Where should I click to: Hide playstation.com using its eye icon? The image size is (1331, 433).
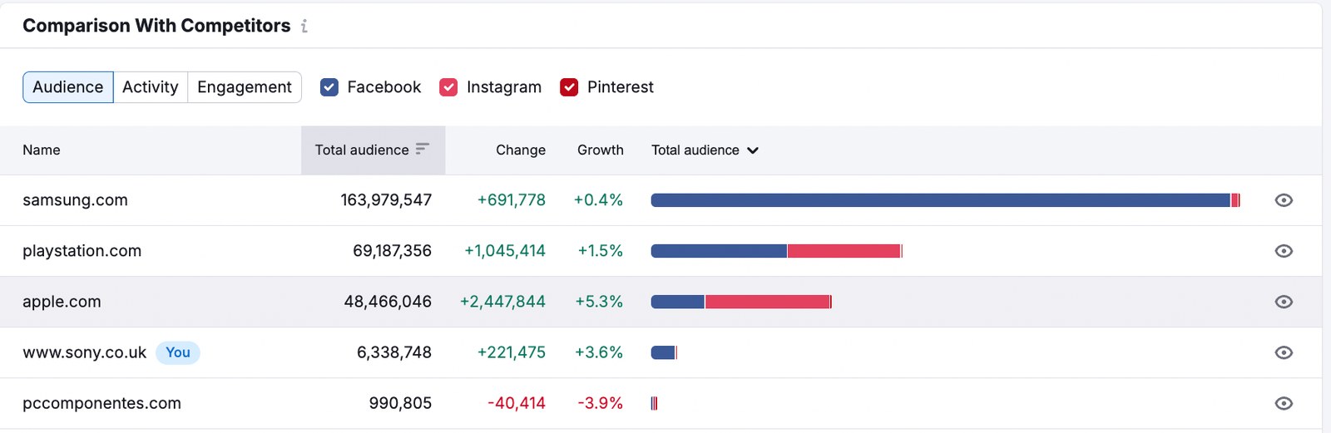(1284, 251)
